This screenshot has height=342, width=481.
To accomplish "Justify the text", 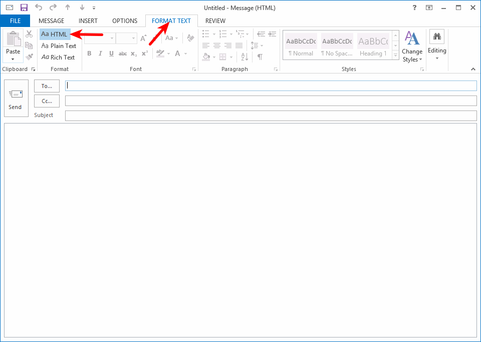I will [239, 45].
